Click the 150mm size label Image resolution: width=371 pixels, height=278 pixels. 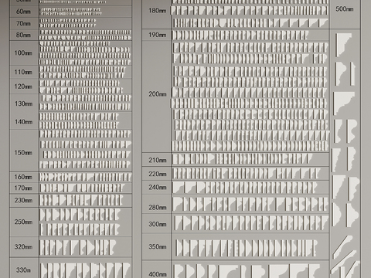23,153
